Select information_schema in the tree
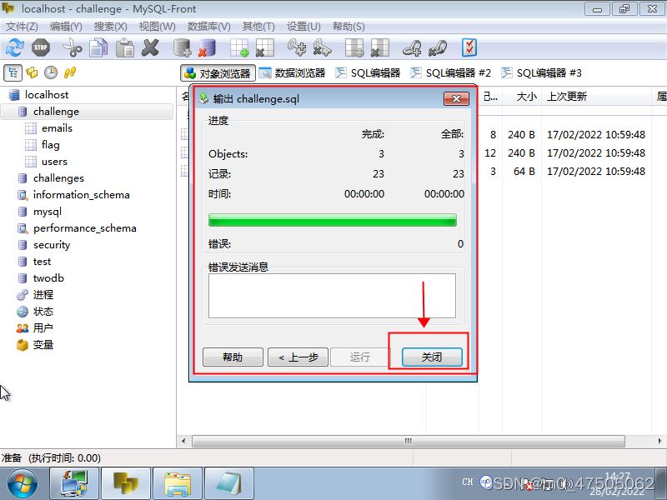The image size is (667, 500). coord(81,195)
